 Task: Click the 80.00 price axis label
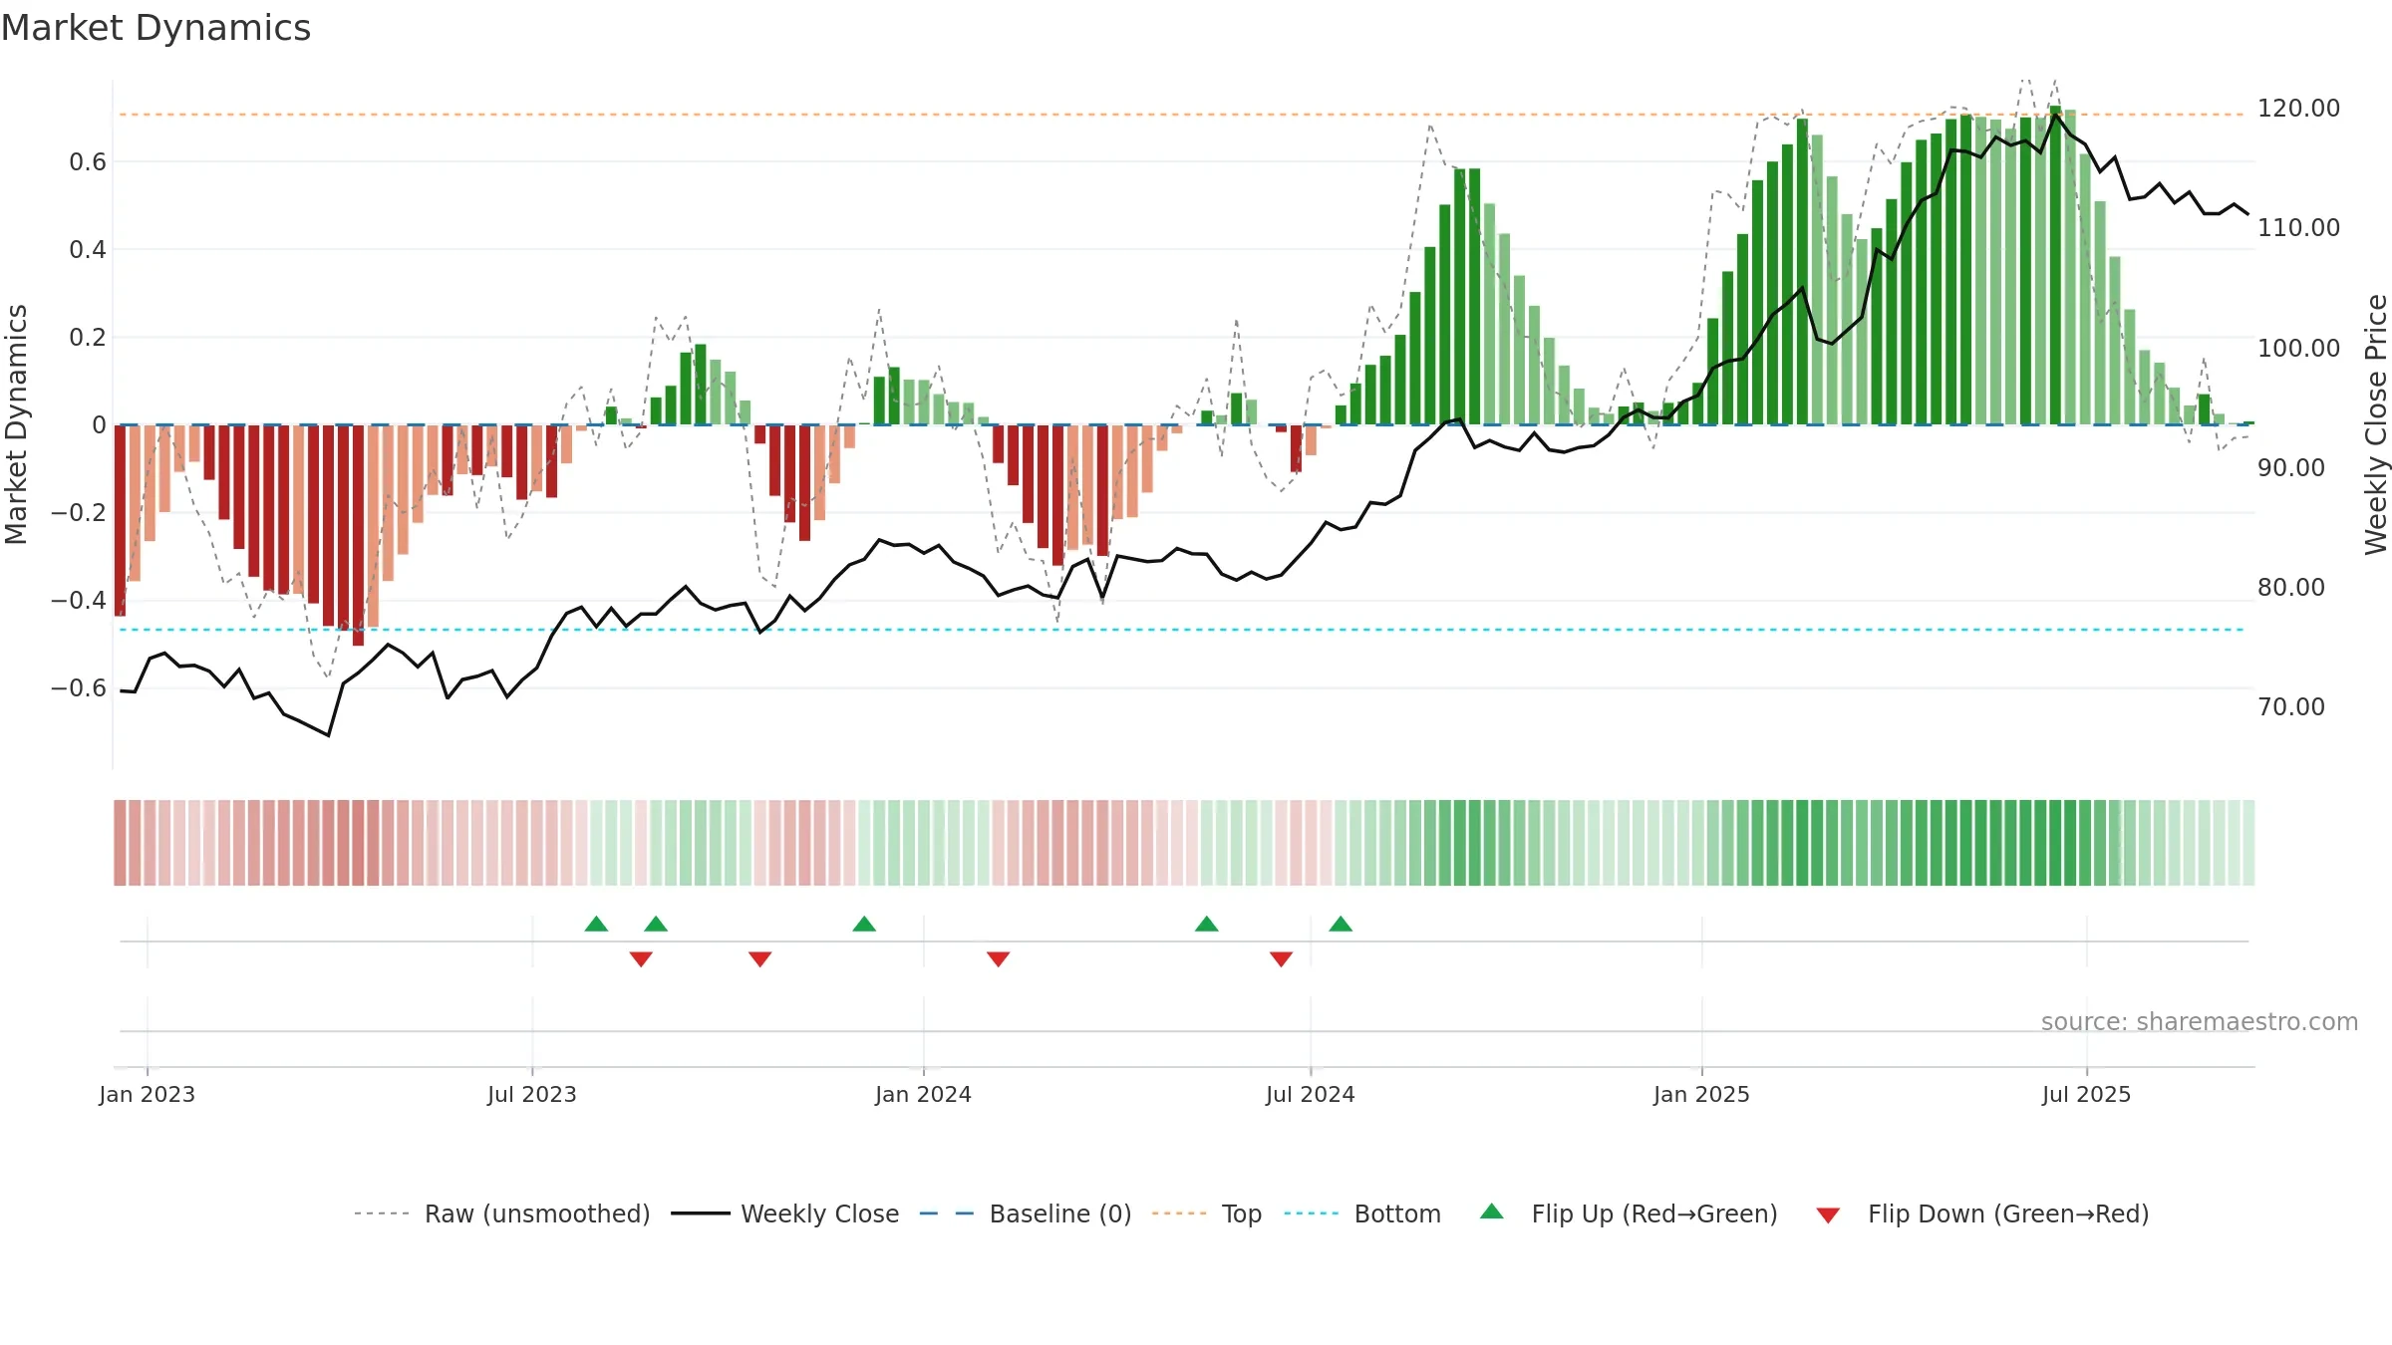point(2290,587)
